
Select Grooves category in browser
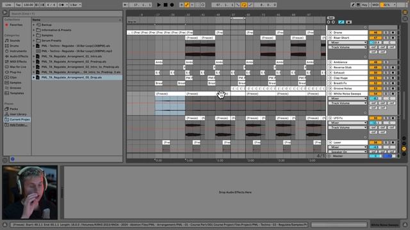[x=13, y=88]
